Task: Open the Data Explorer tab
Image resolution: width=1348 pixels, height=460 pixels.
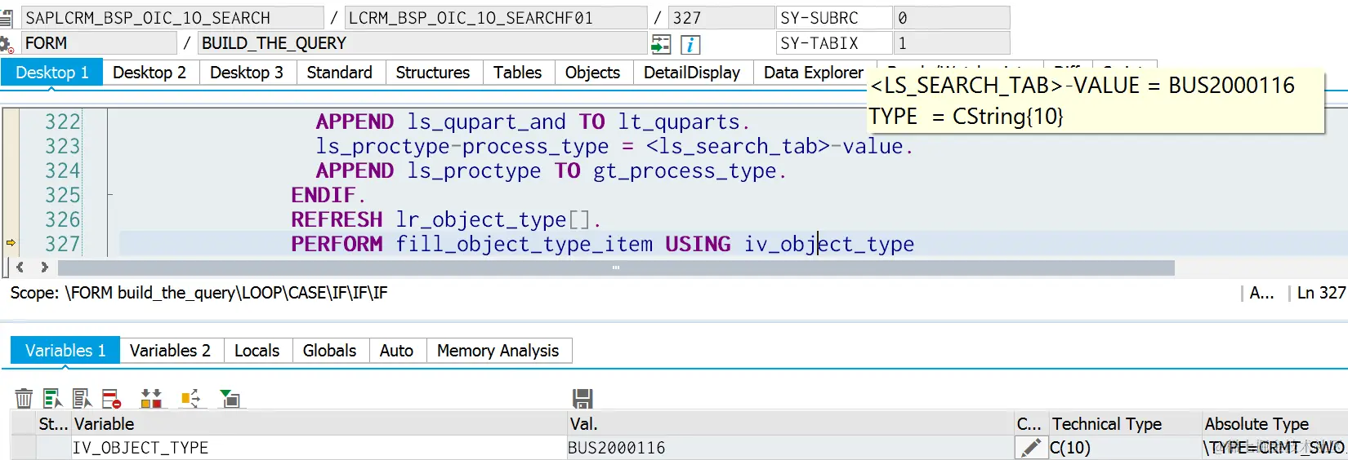Action: 814,73
